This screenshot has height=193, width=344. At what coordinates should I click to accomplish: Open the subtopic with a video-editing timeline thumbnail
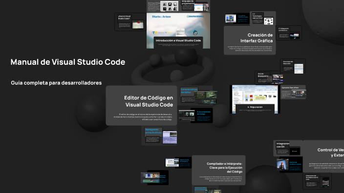[154, 178]
